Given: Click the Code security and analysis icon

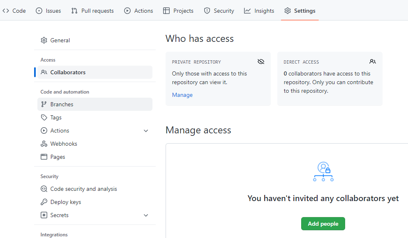Looking at the screenshot, I should (44, 189).
